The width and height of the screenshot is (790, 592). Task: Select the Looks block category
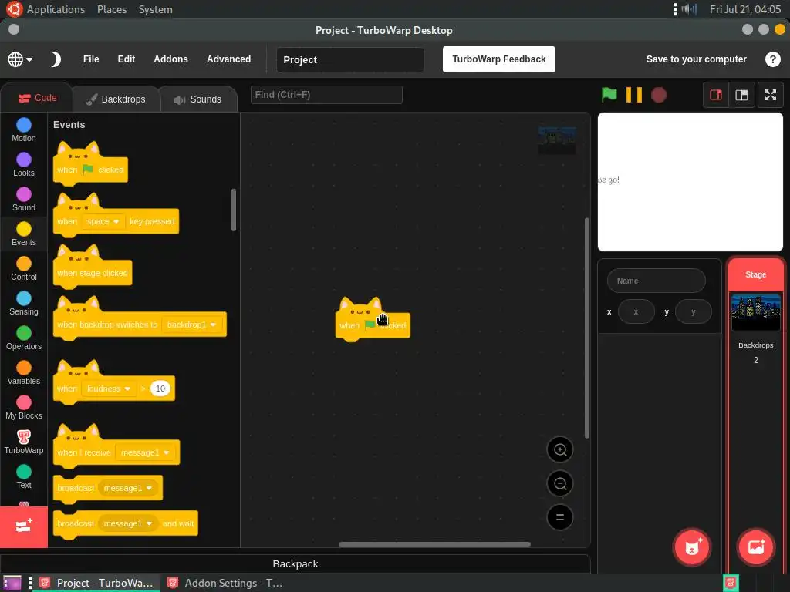(x=24, y=165)
